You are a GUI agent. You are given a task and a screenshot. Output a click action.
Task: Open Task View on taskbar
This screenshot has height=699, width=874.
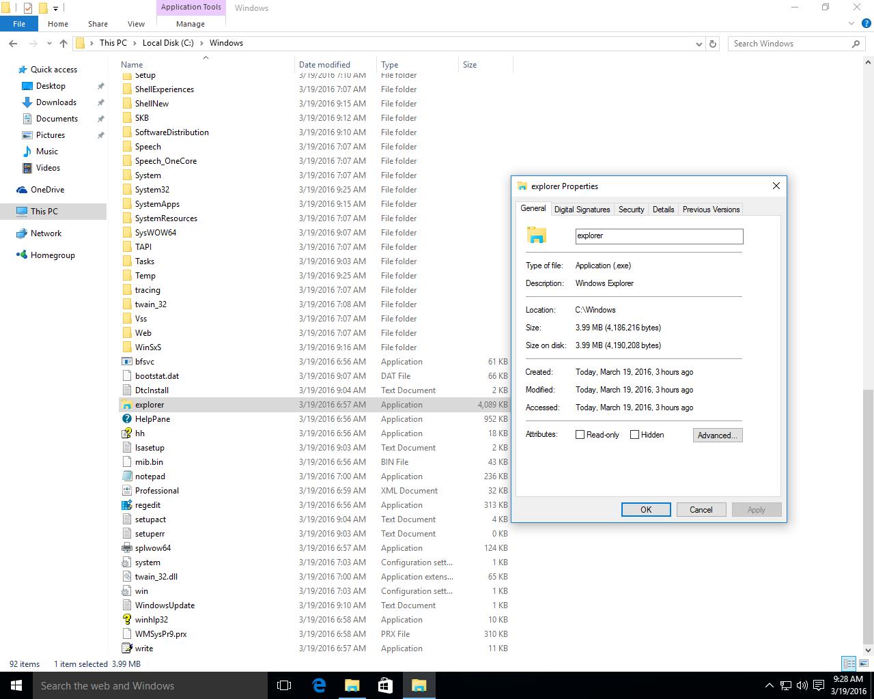284,685
